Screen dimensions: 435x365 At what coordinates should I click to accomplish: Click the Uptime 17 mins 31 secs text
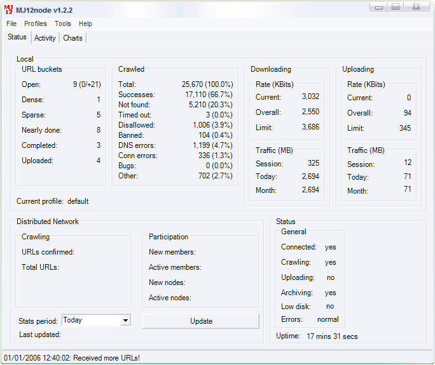tap(317, 336)
